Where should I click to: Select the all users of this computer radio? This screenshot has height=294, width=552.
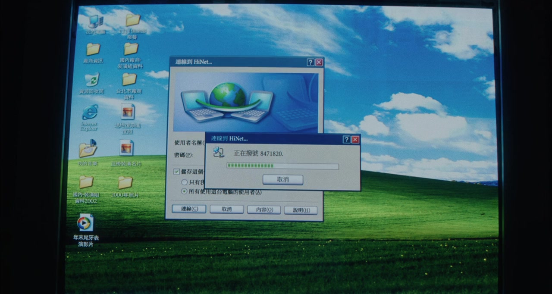(185, 191)
